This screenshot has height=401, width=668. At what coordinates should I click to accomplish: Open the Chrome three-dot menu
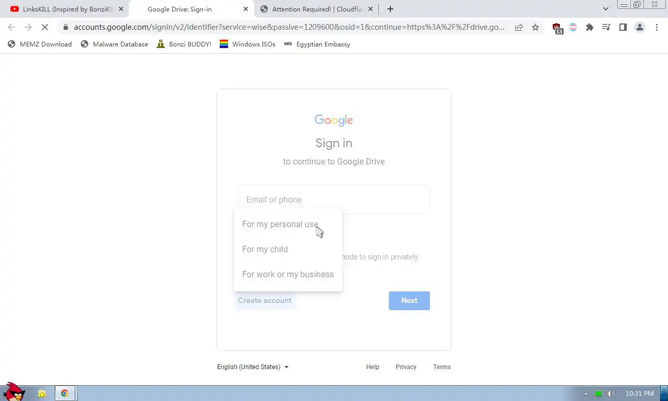click(656, 27)
